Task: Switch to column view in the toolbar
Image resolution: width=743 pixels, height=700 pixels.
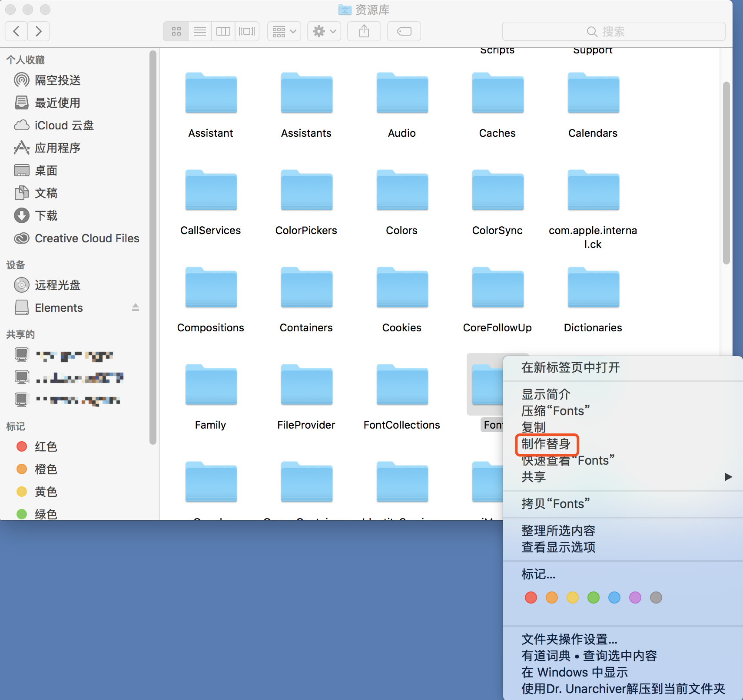Action: click(x=223, y=31)
